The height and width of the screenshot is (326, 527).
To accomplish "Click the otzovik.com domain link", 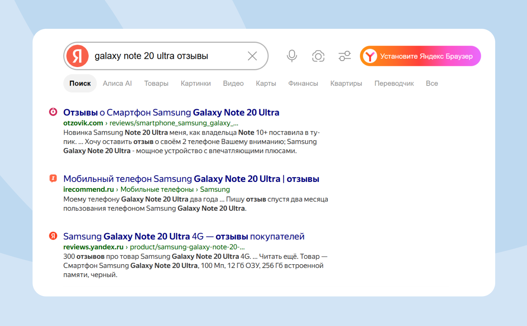I will point(83,123).
